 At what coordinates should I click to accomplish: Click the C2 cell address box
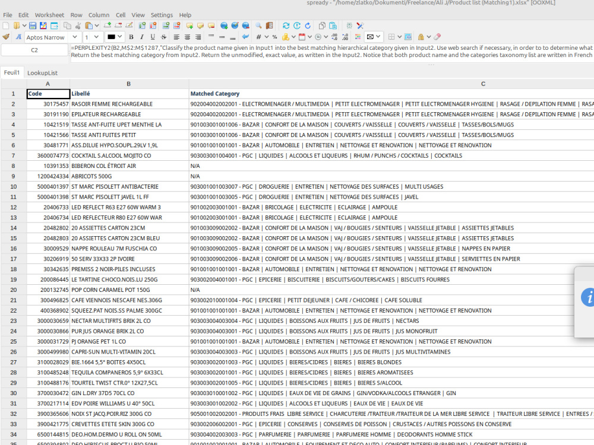coord(34,50)
